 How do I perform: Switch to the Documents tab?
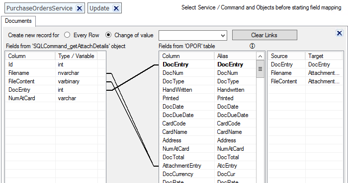[18, 21]
